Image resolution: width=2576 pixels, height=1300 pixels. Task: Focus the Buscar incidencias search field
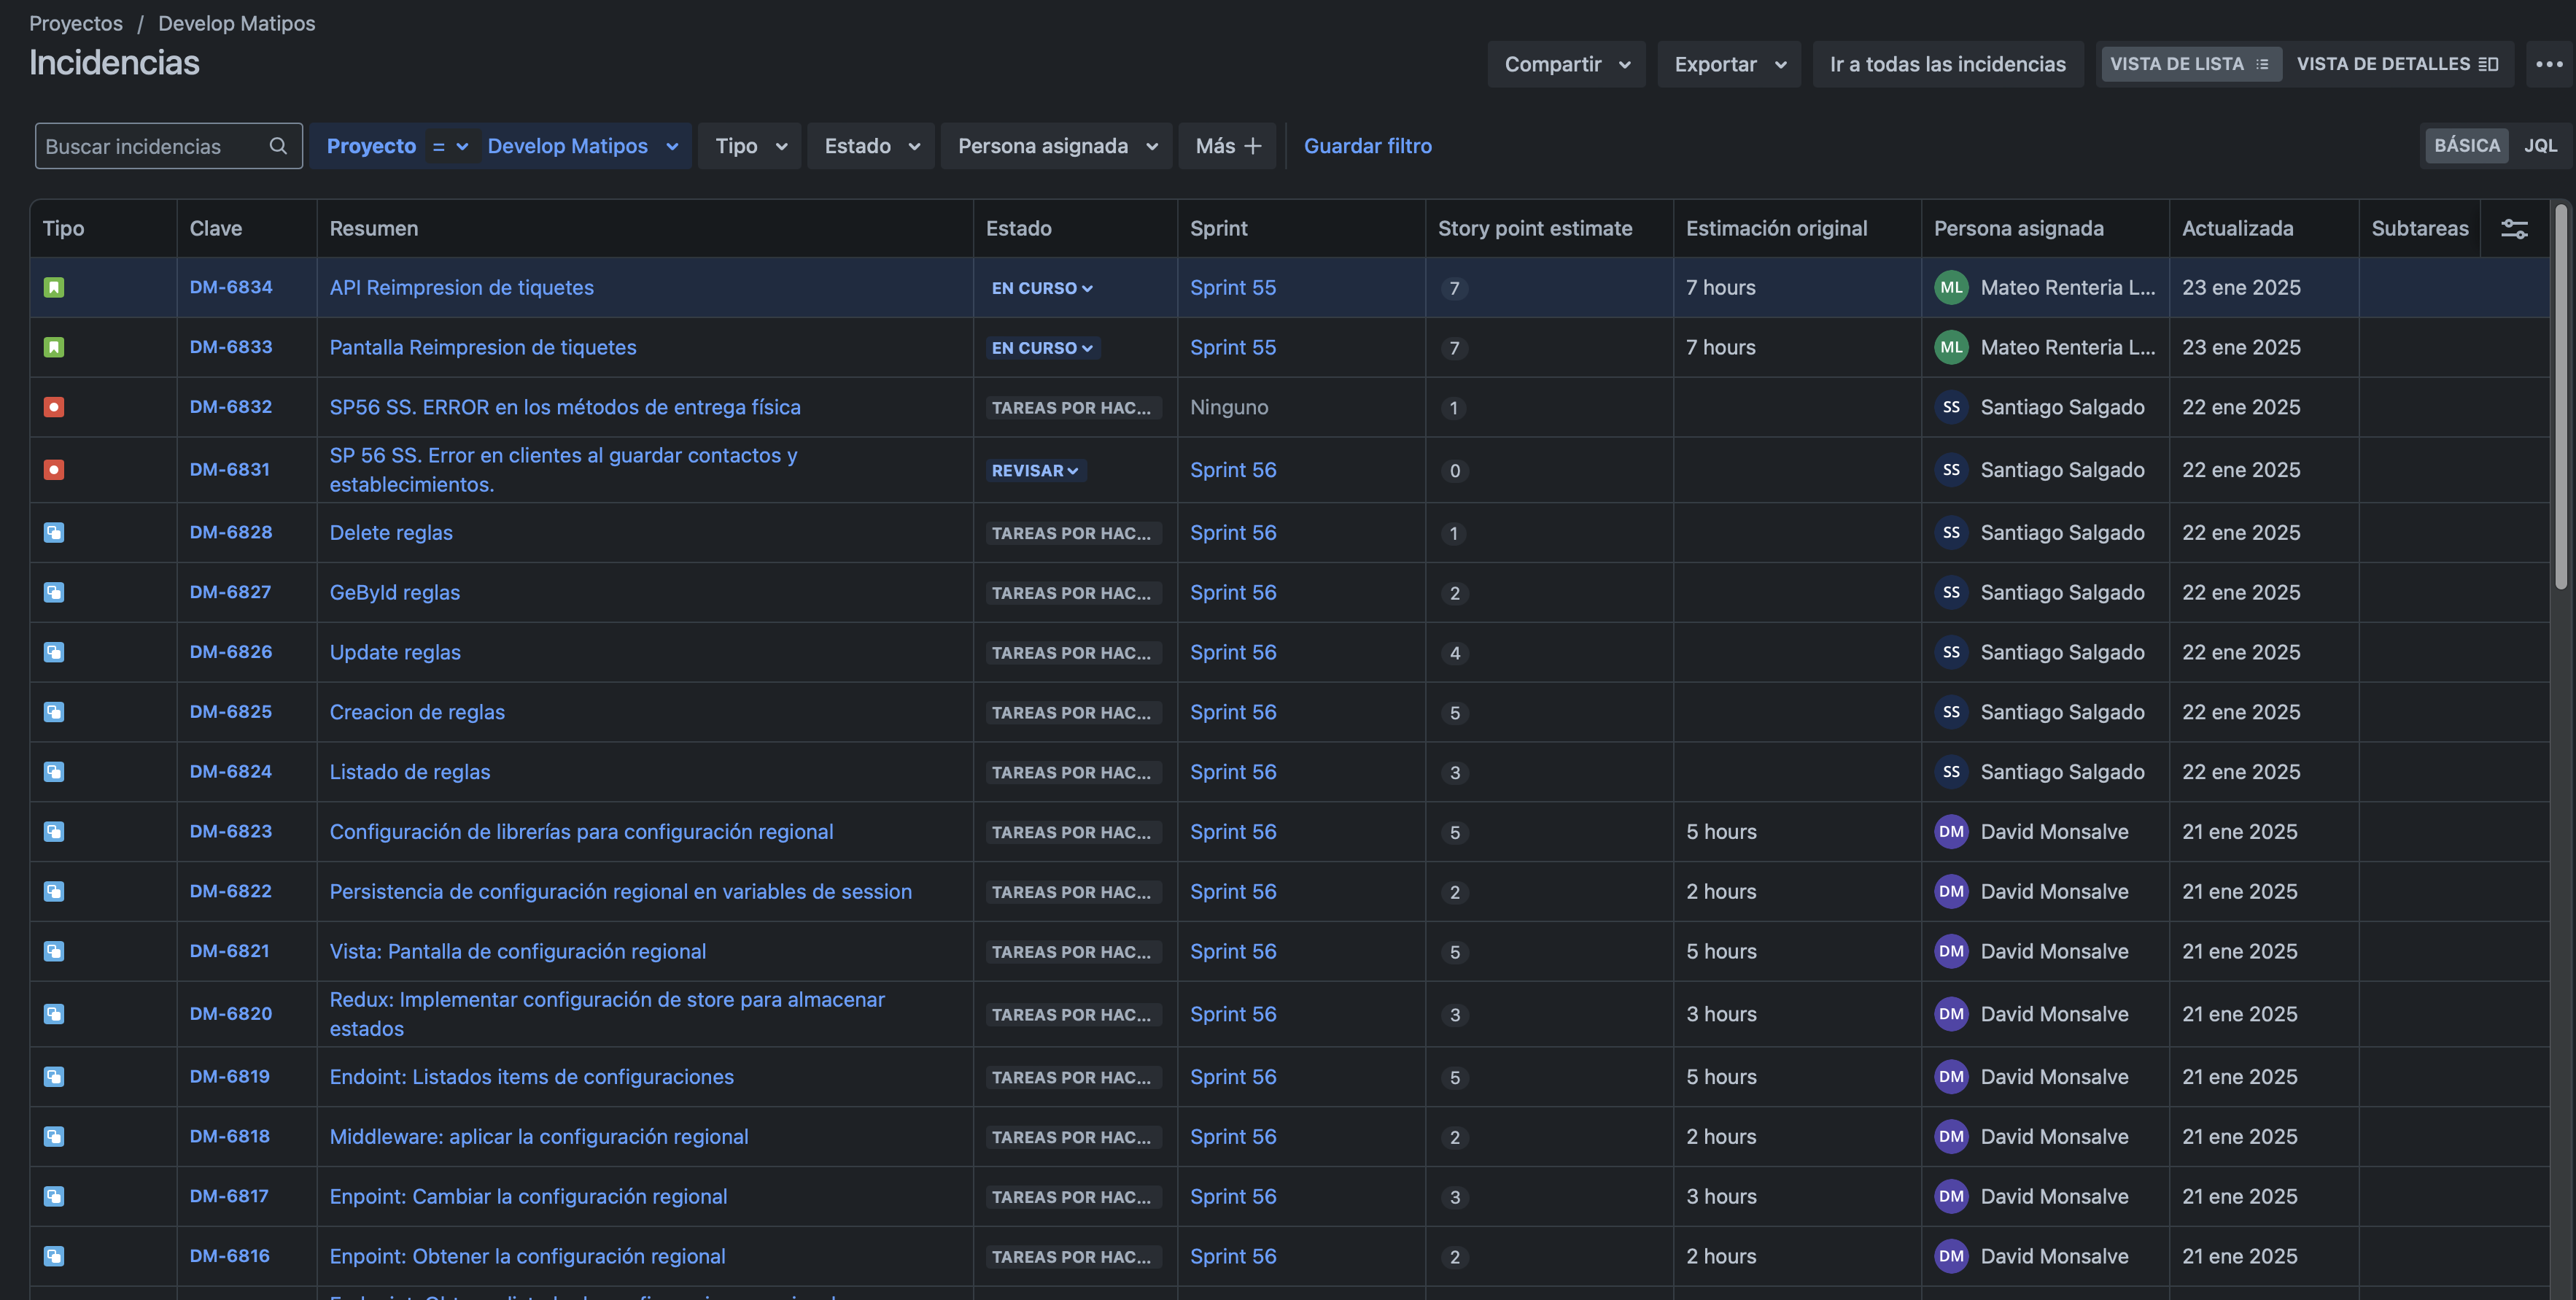click(168, 146)
